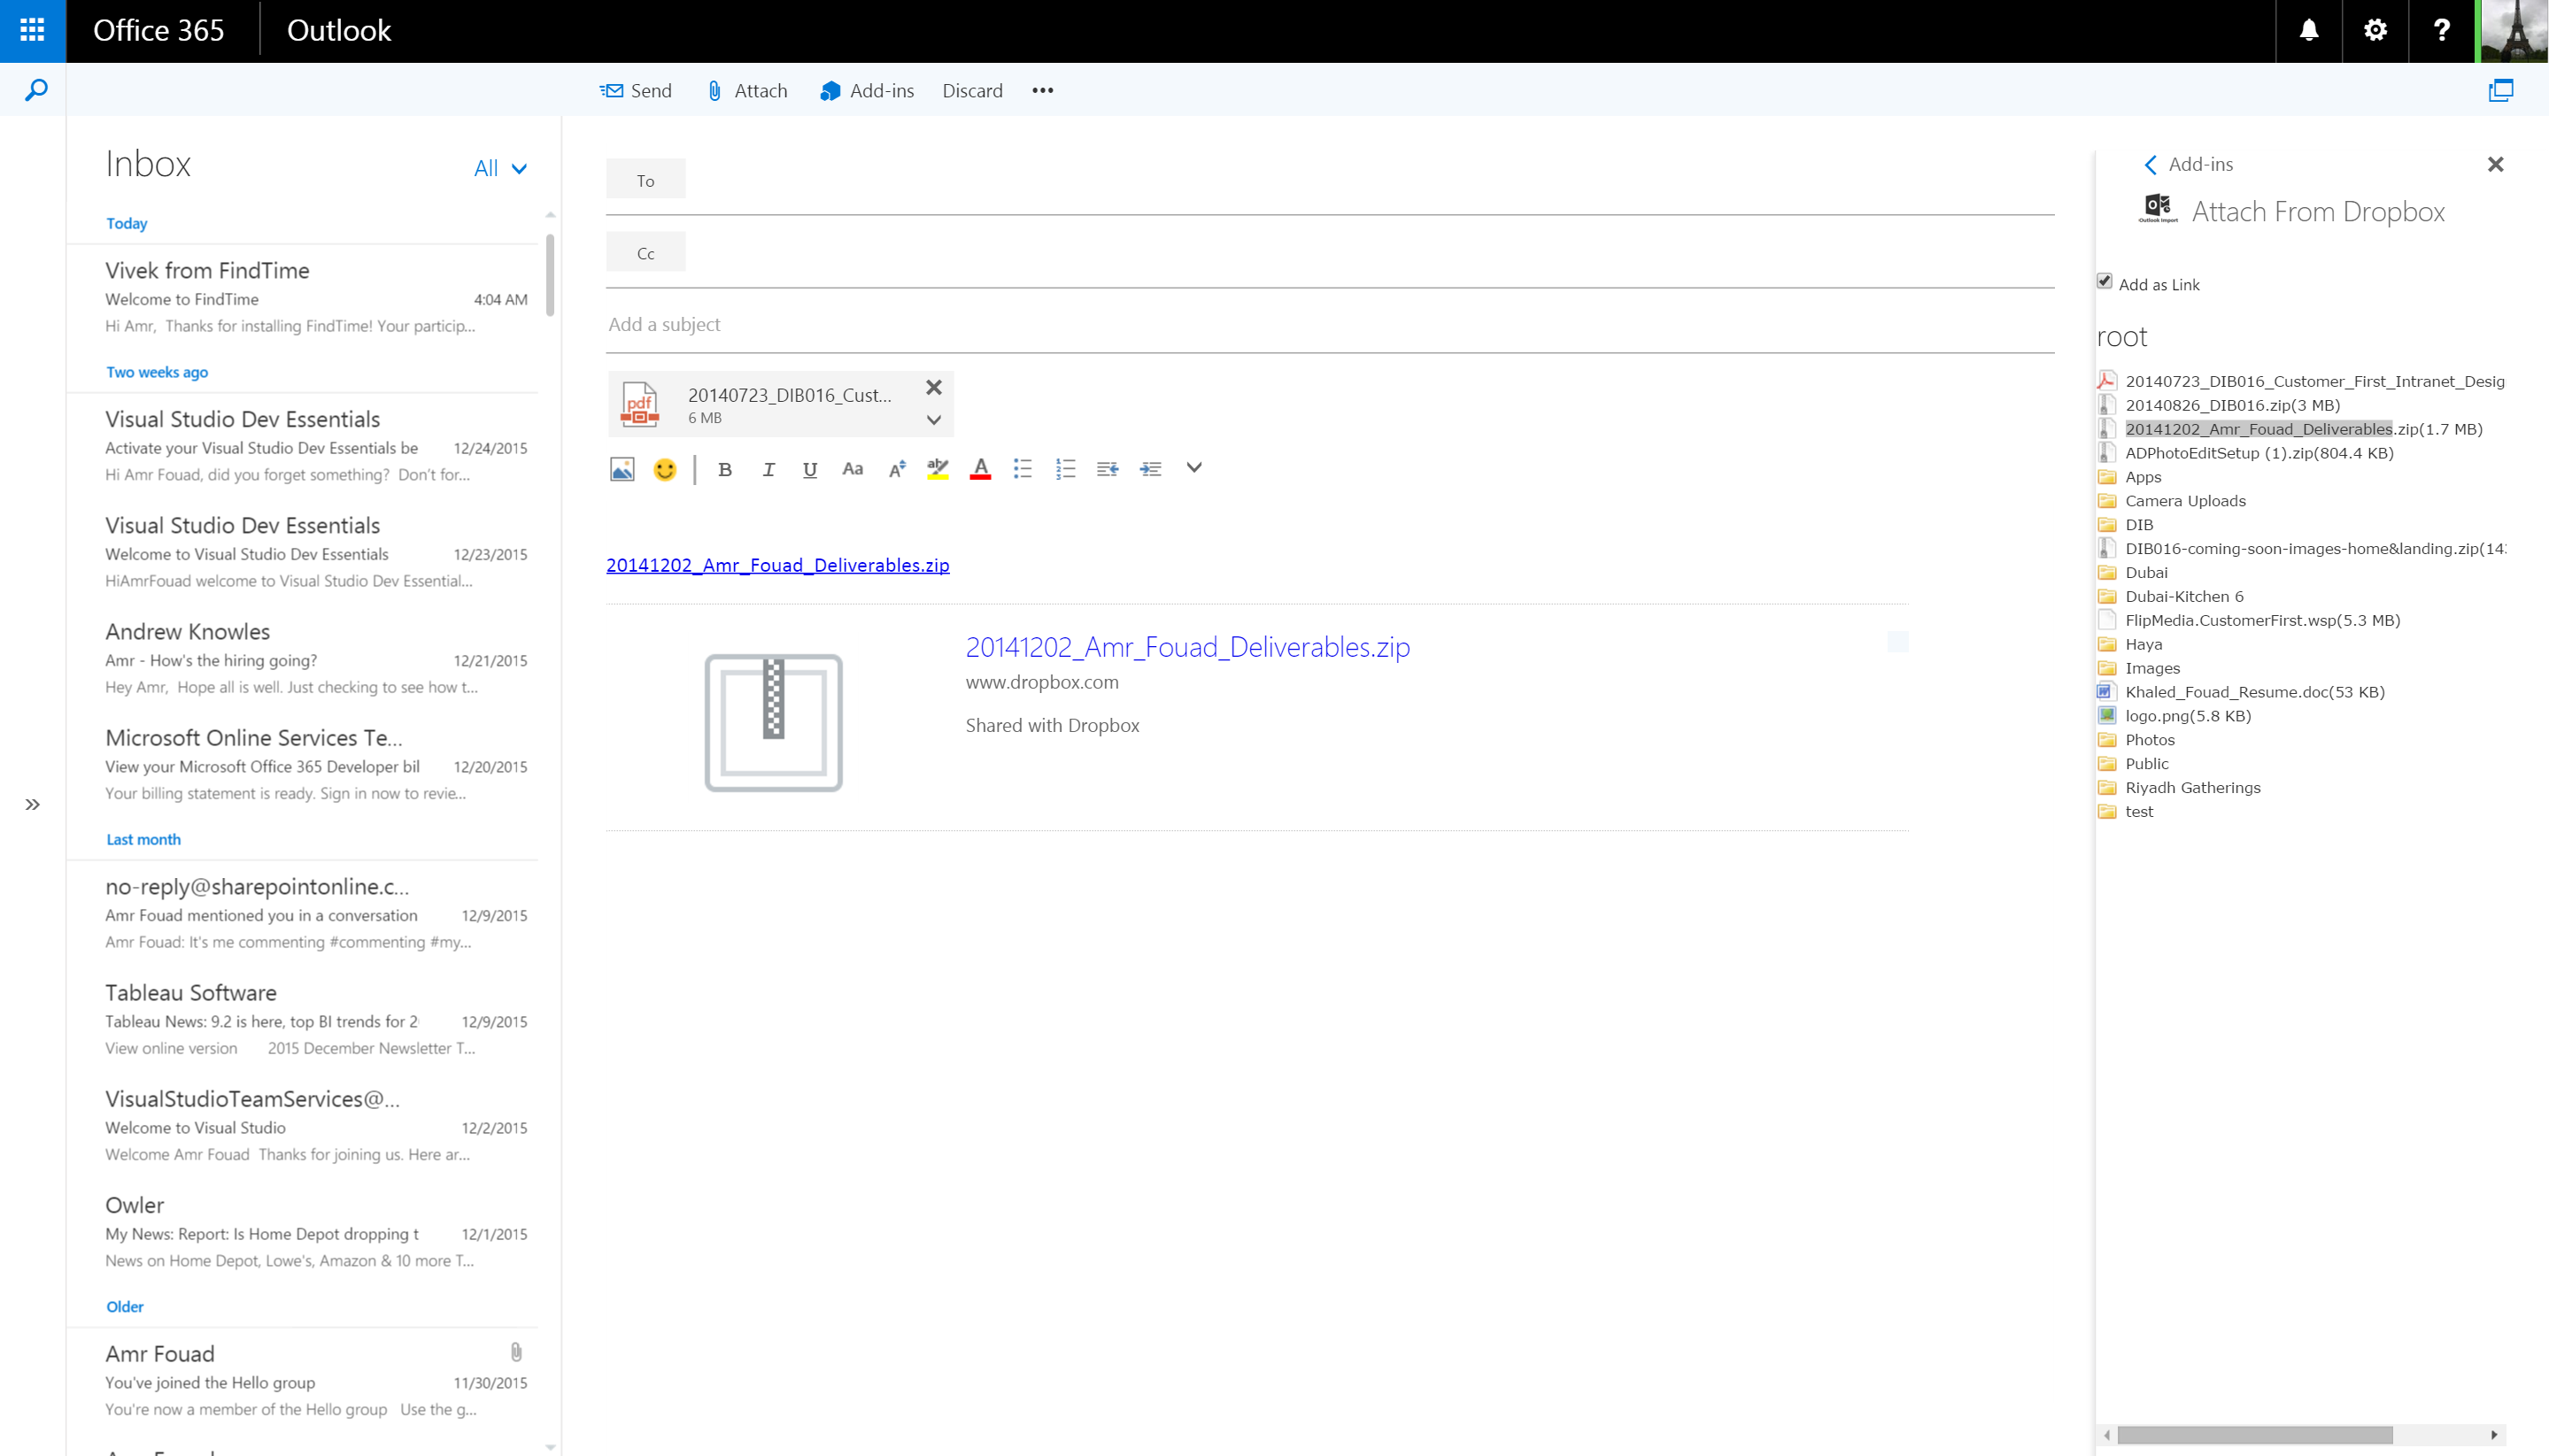Viewport: 2549px width, 1456px height.
Task: Click the Cc recipients button
Action: pos(646,253)
